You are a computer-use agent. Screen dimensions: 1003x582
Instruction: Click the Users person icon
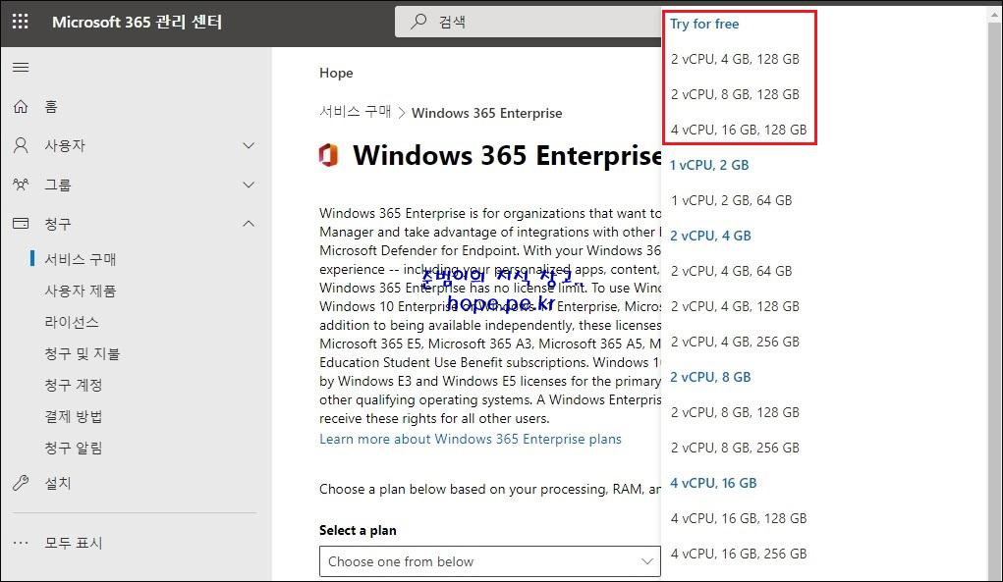[x=21, y=145]
